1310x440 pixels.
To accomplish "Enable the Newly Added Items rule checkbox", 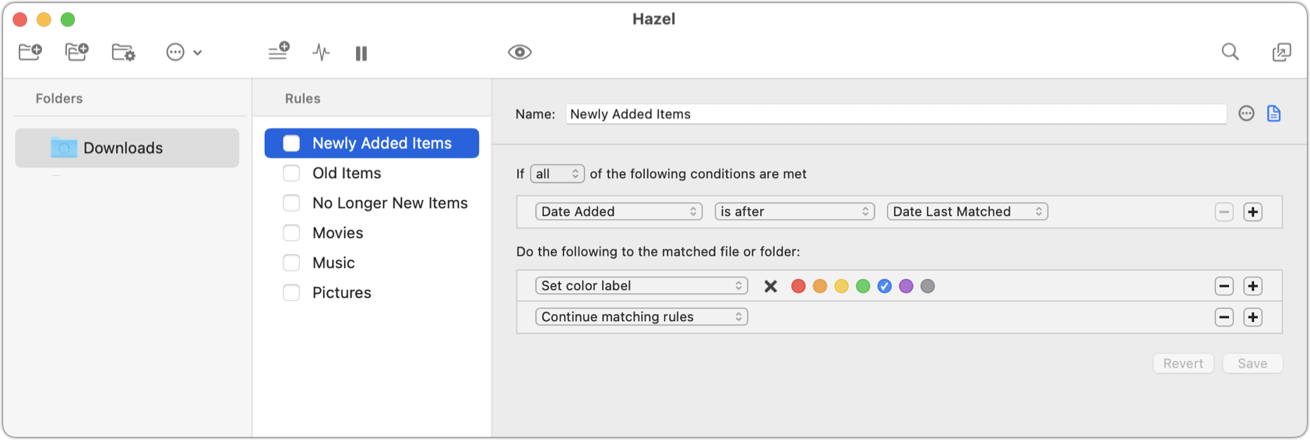I will click(291, 143).
